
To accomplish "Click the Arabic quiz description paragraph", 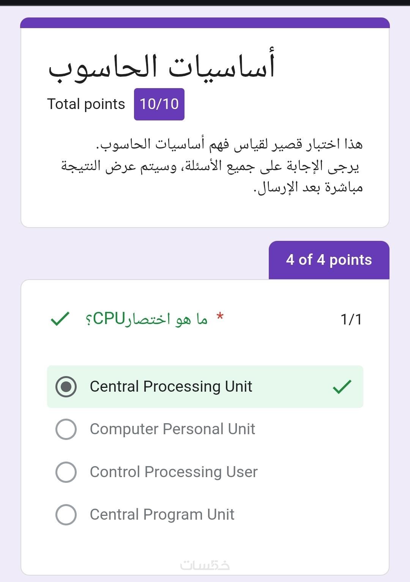I will (212, 166).
